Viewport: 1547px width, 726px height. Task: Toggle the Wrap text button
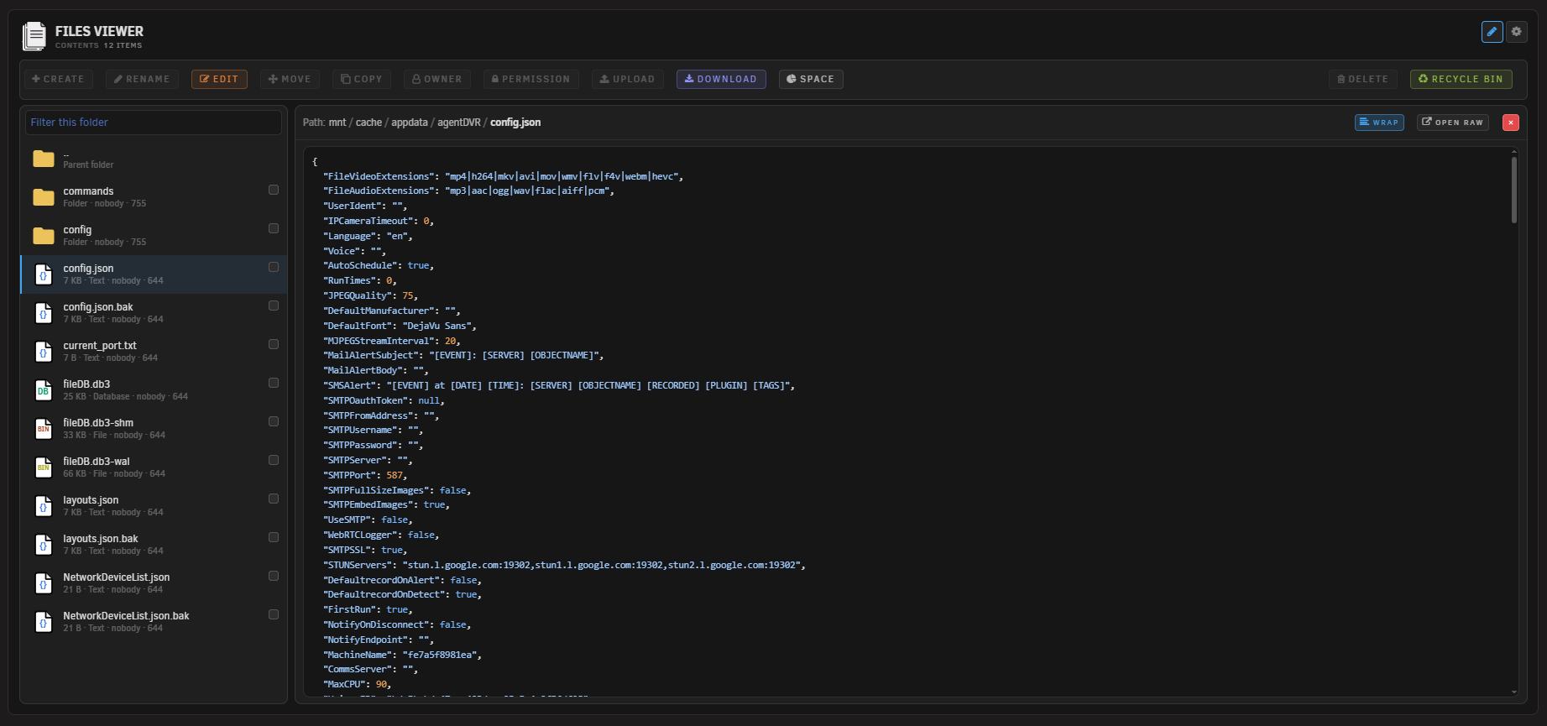tap(1379, 123)
